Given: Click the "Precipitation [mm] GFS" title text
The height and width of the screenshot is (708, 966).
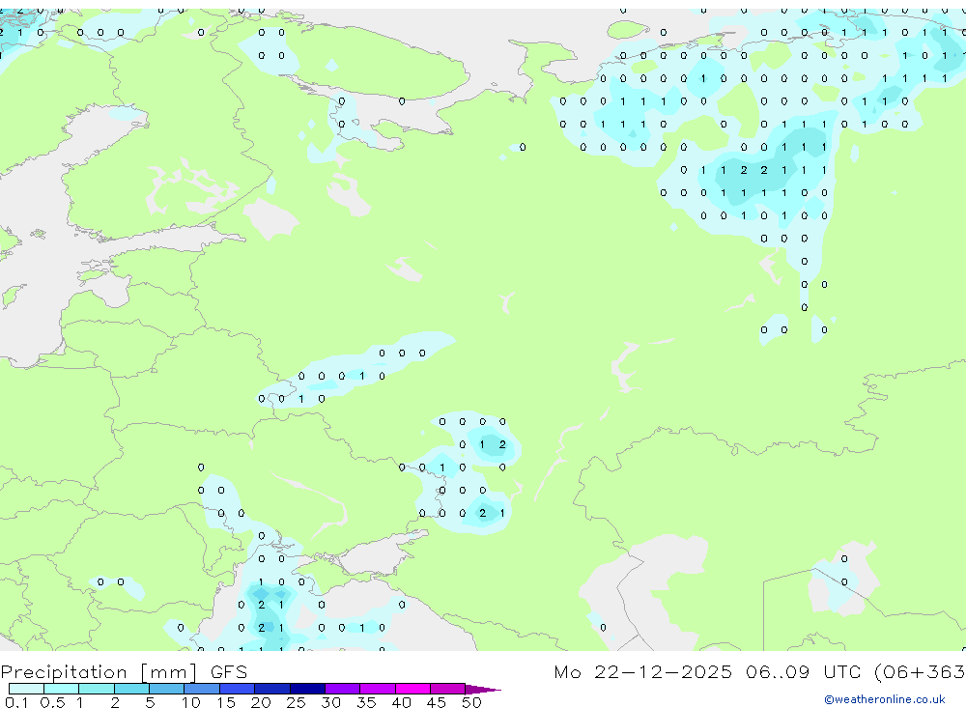Looking at the screenshot, I should pos(124,672).
